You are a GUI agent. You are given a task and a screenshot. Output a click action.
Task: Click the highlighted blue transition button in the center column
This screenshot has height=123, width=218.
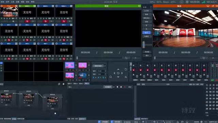pos(146,33)
